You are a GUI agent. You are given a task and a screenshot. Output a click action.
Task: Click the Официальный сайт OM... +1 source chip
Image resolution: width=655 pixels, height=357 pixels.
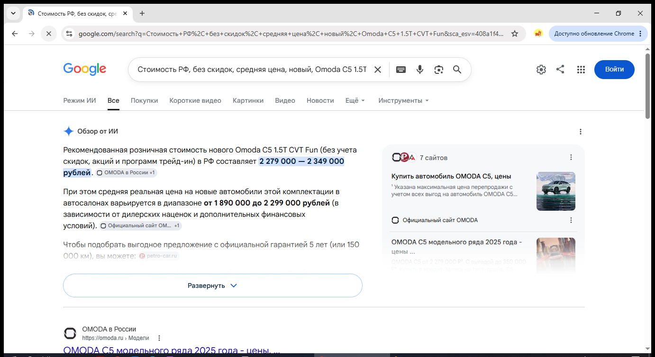tap(141, 226)
